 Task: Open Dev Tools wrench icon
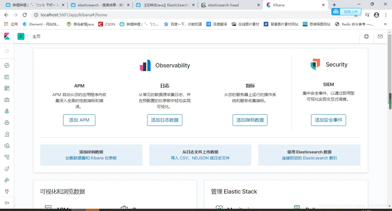pyautogui.click(x=7, y=192)
